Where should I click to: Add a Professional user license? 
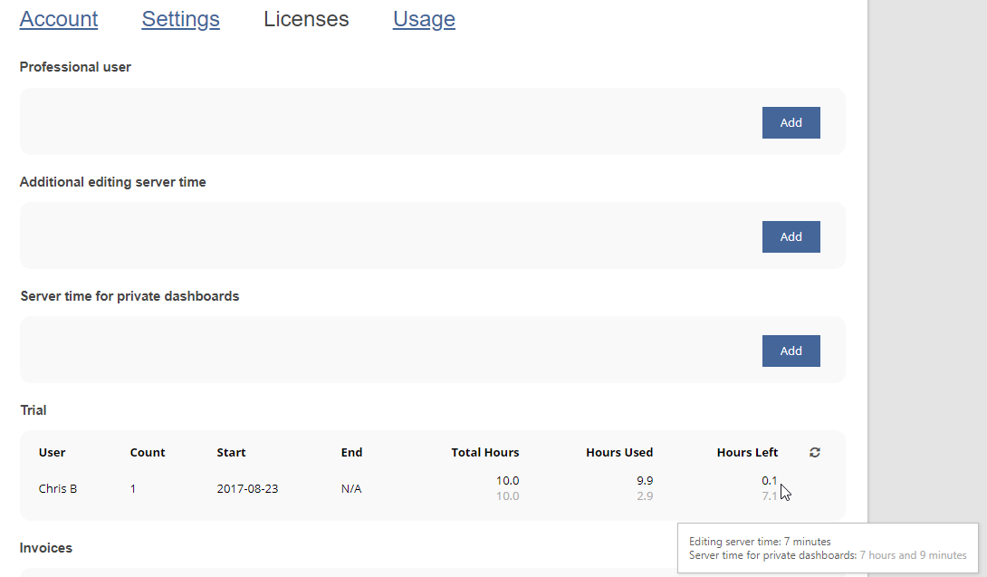(x=791, y=122)
